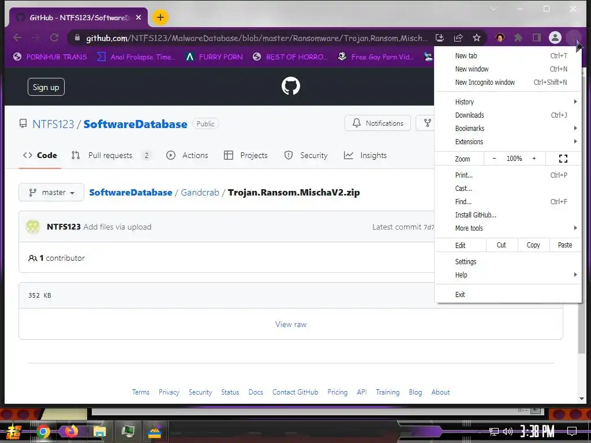Open the Extensions puzzle icon
The width and height of the screenshot is (591, 443).
click(x=518, y=37)
